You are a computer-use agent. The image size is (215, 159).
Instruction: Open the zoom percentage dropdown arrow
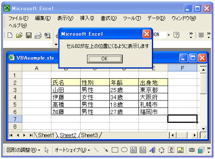pos(169,35)
